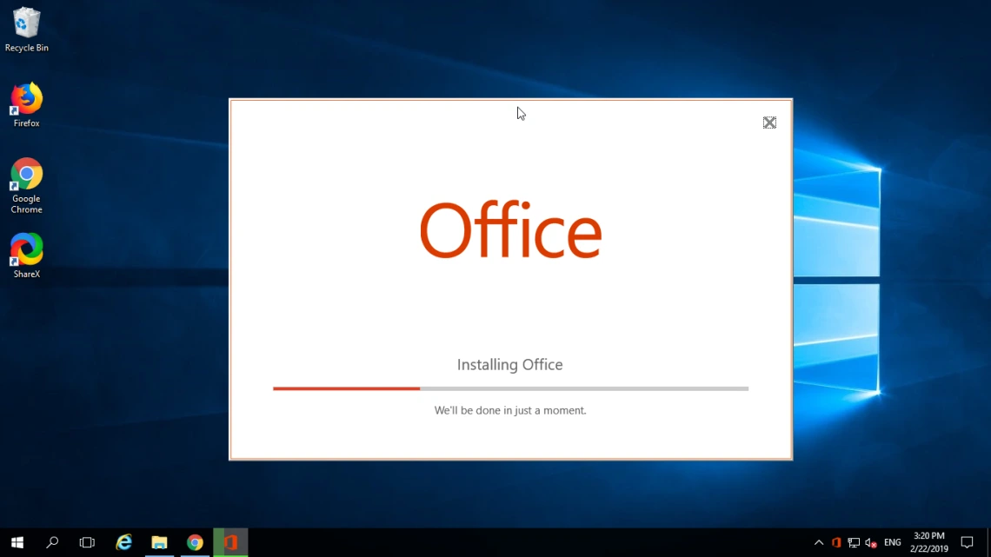Open muted volume tray icon
Image resolution: width=991 pixels, height=557 pixels.
coord(871,542)
